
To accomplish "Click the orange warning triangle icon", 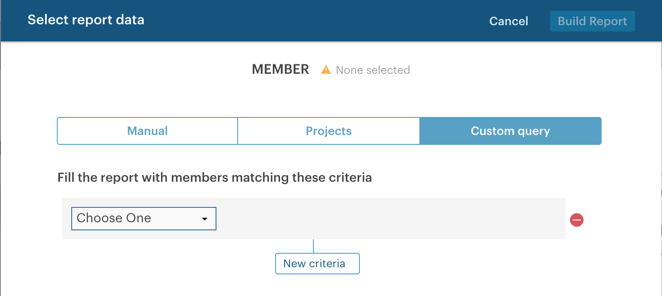I will point(326,70).
